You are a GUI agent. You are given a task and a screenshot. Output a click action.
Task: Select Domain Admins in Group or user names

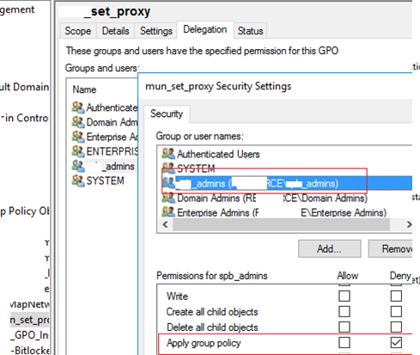pyautogui.click(x=272, y=198)
